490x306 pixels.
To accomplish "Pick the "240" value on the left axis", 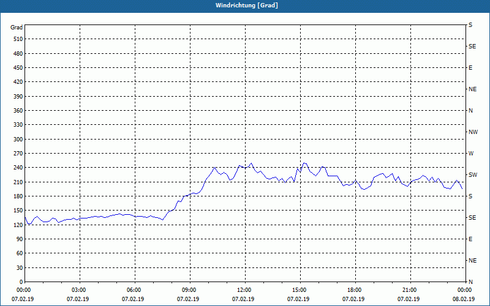I will [x=18, y=168].
